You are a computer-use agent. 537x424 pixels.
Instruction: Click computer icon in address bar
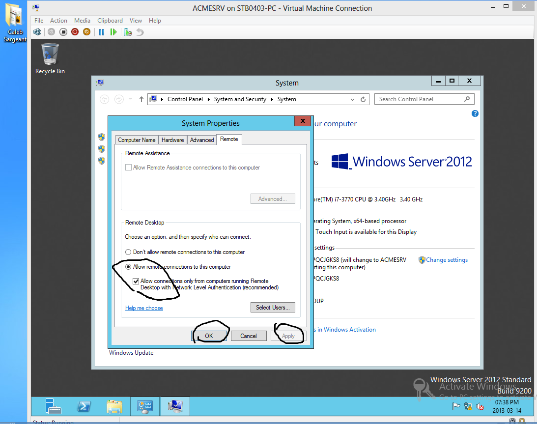coord(154,99)
